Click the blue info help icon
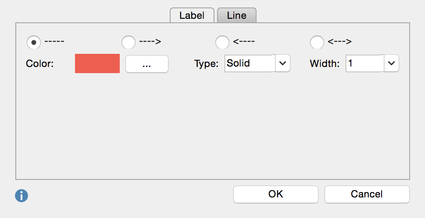Screen dimensions: 425x218 (x=21, y=196)
